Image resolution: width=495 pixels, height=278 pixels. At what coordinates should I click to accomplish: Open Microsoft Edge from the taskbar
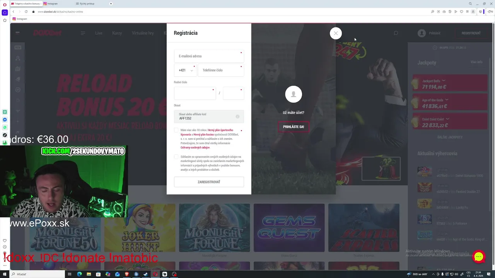(x=79, y=274)
